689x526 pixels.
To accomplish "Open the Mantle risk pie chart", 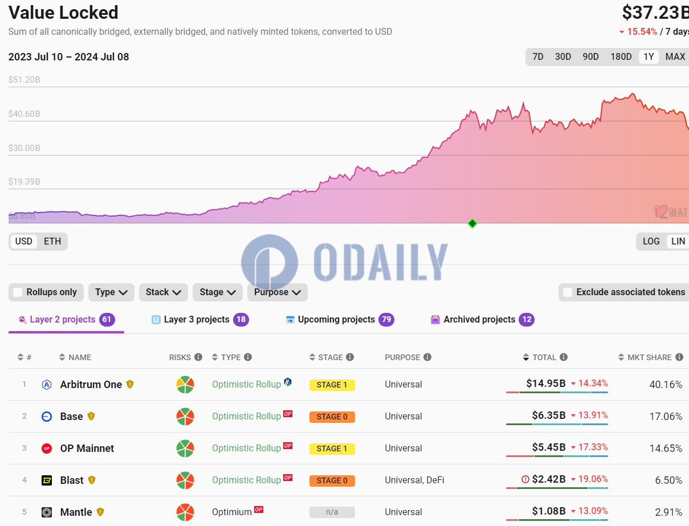I will 185,512.
